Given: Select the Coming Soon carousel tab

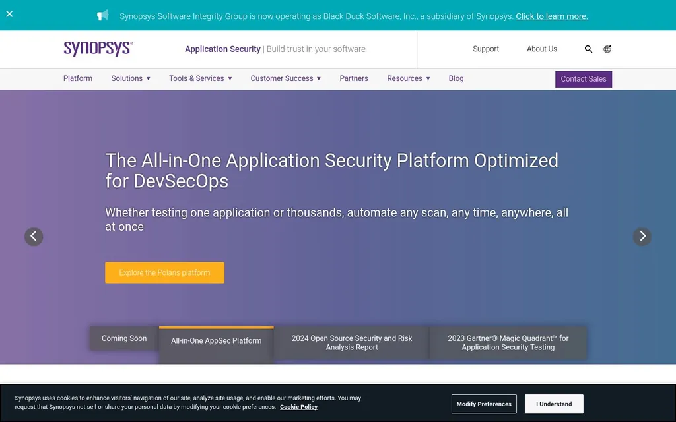Looking at the screenshot, I should [x=124, y=338].
